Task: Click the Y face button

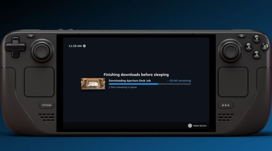Action: click(x=257, y=39)
